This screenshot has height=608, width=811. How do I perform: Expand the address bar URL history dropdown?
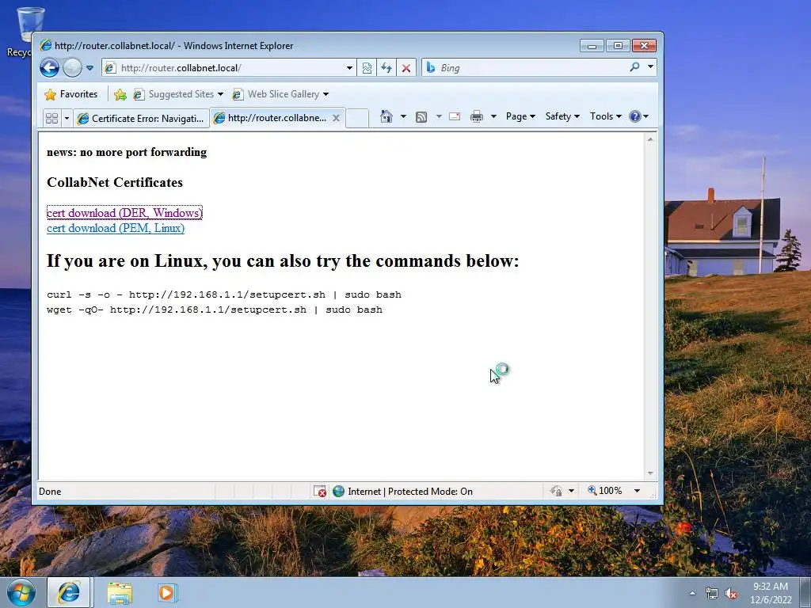(x=349, y=68)
